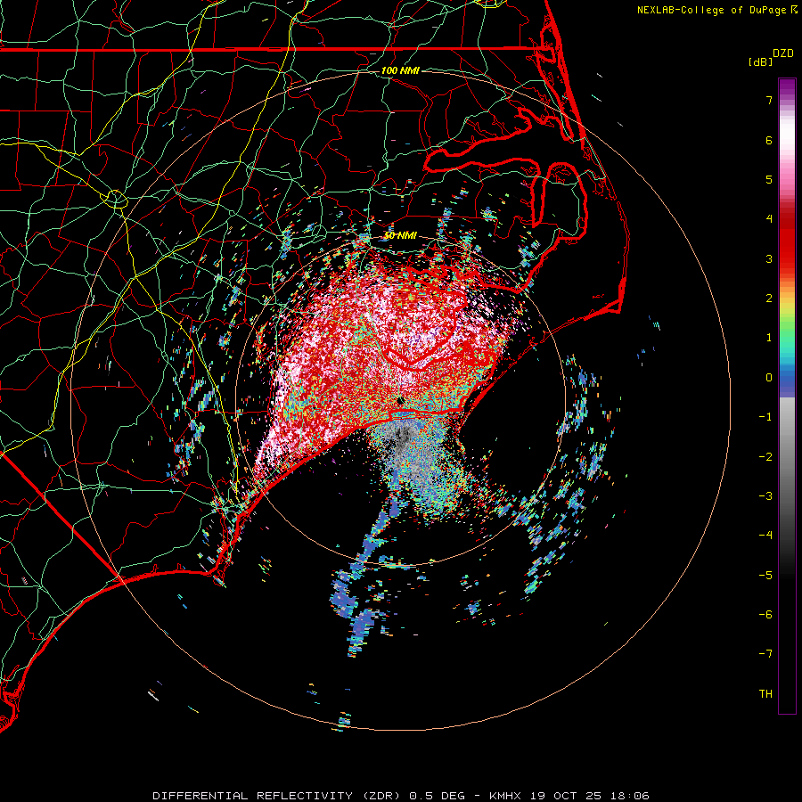Click the -7 value on color scale
Screen dimensions: 802x802
pos(765,654)
